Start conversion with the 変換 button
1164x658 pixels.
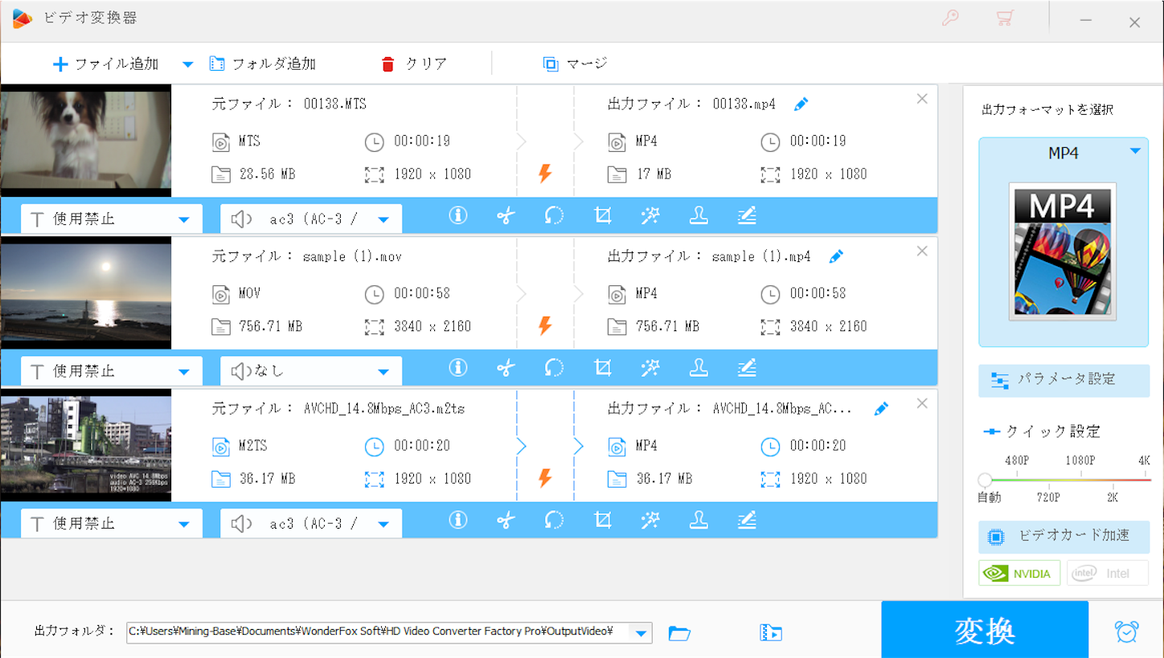point(985,631)
